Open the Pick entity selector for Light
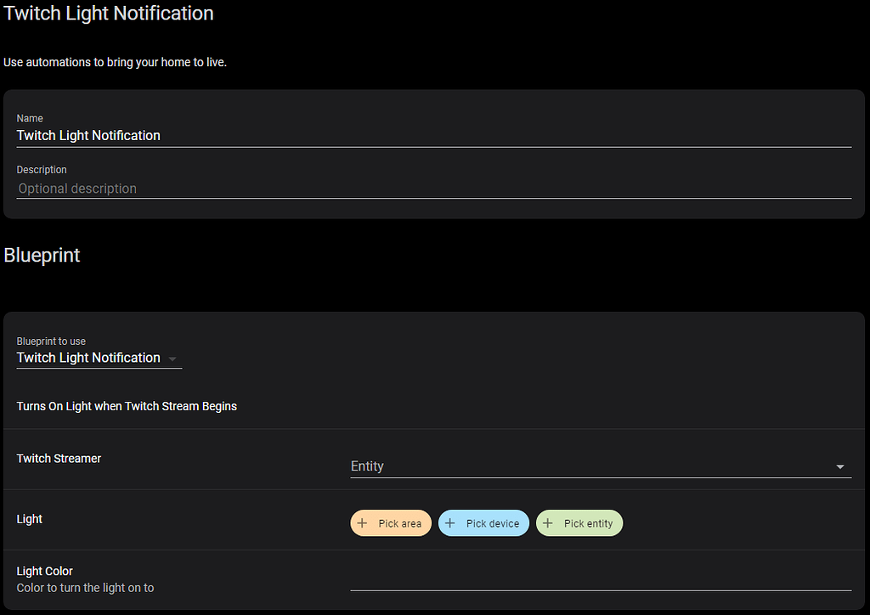The height and width of the screenshot is (615, 870). click(579, 522)
